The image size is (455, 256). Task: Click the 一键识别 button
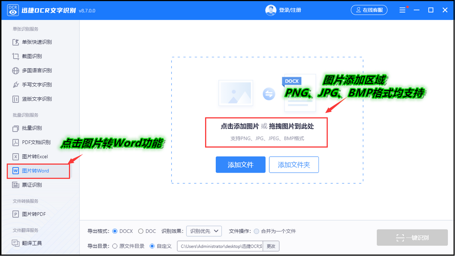412,238
